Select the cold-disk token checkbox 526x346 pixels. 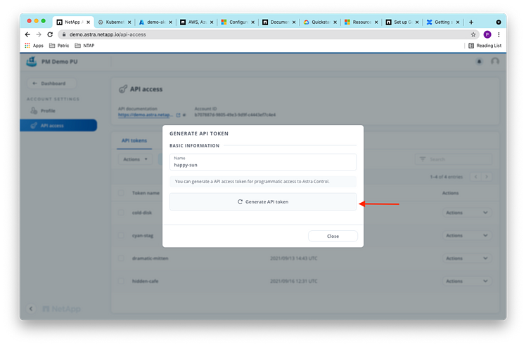pyautogui.click(x=121, y=213)
